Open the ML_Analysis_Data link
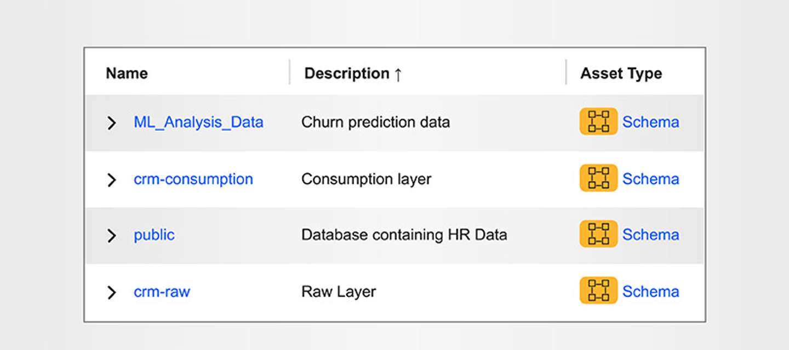This screenshot has width=789, height=350. tap(198, 122)
